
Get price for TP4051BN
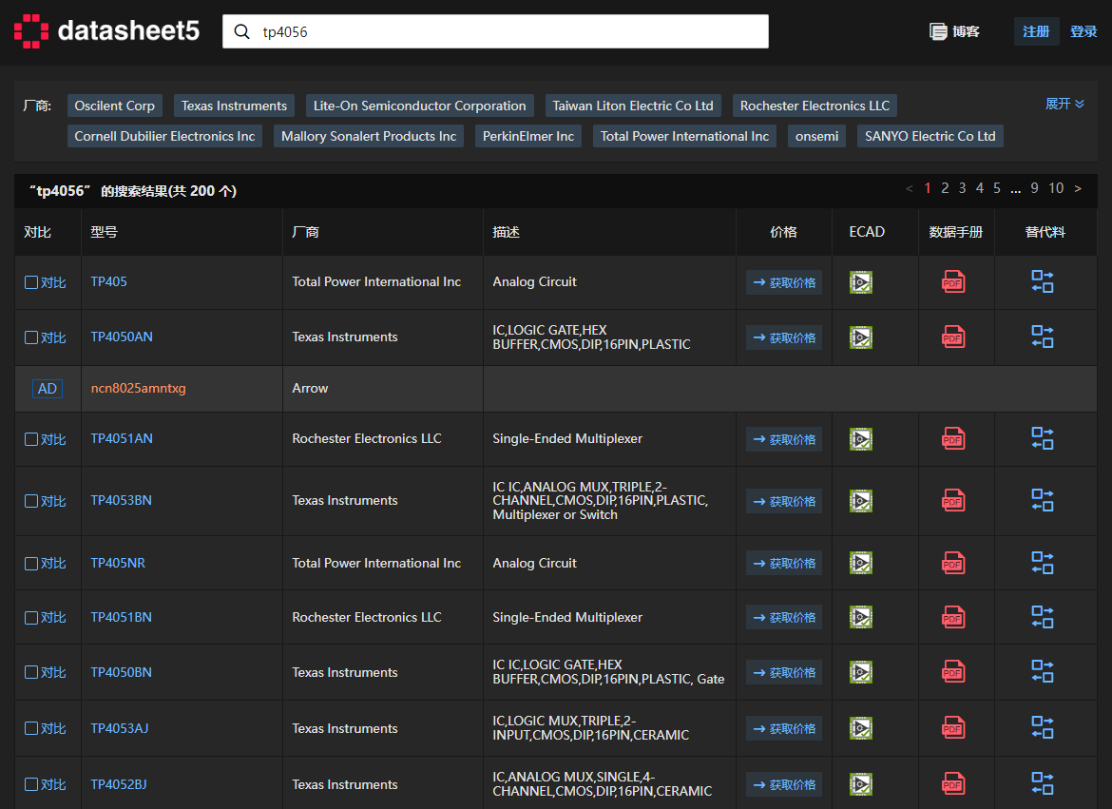coord(784,617)
